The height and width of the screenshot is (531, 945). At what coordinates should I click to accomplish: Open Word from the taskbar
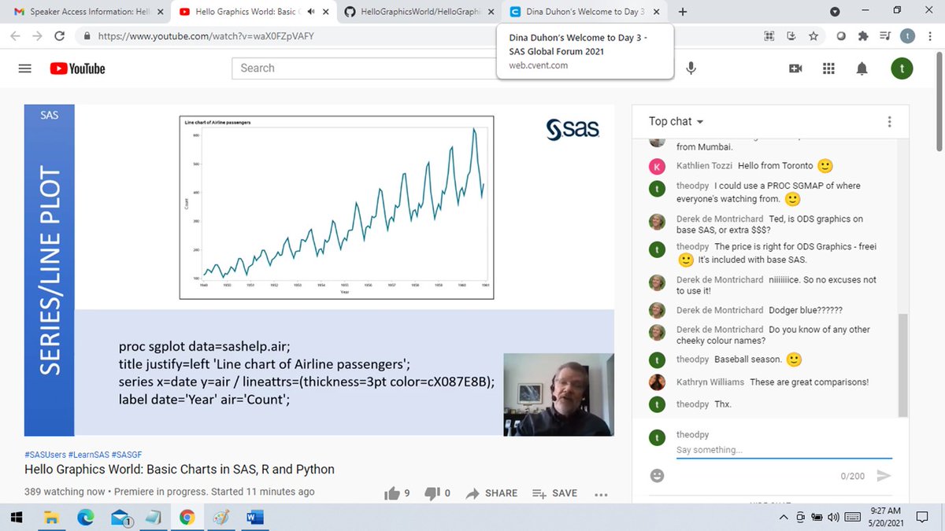tap(255, 517)
